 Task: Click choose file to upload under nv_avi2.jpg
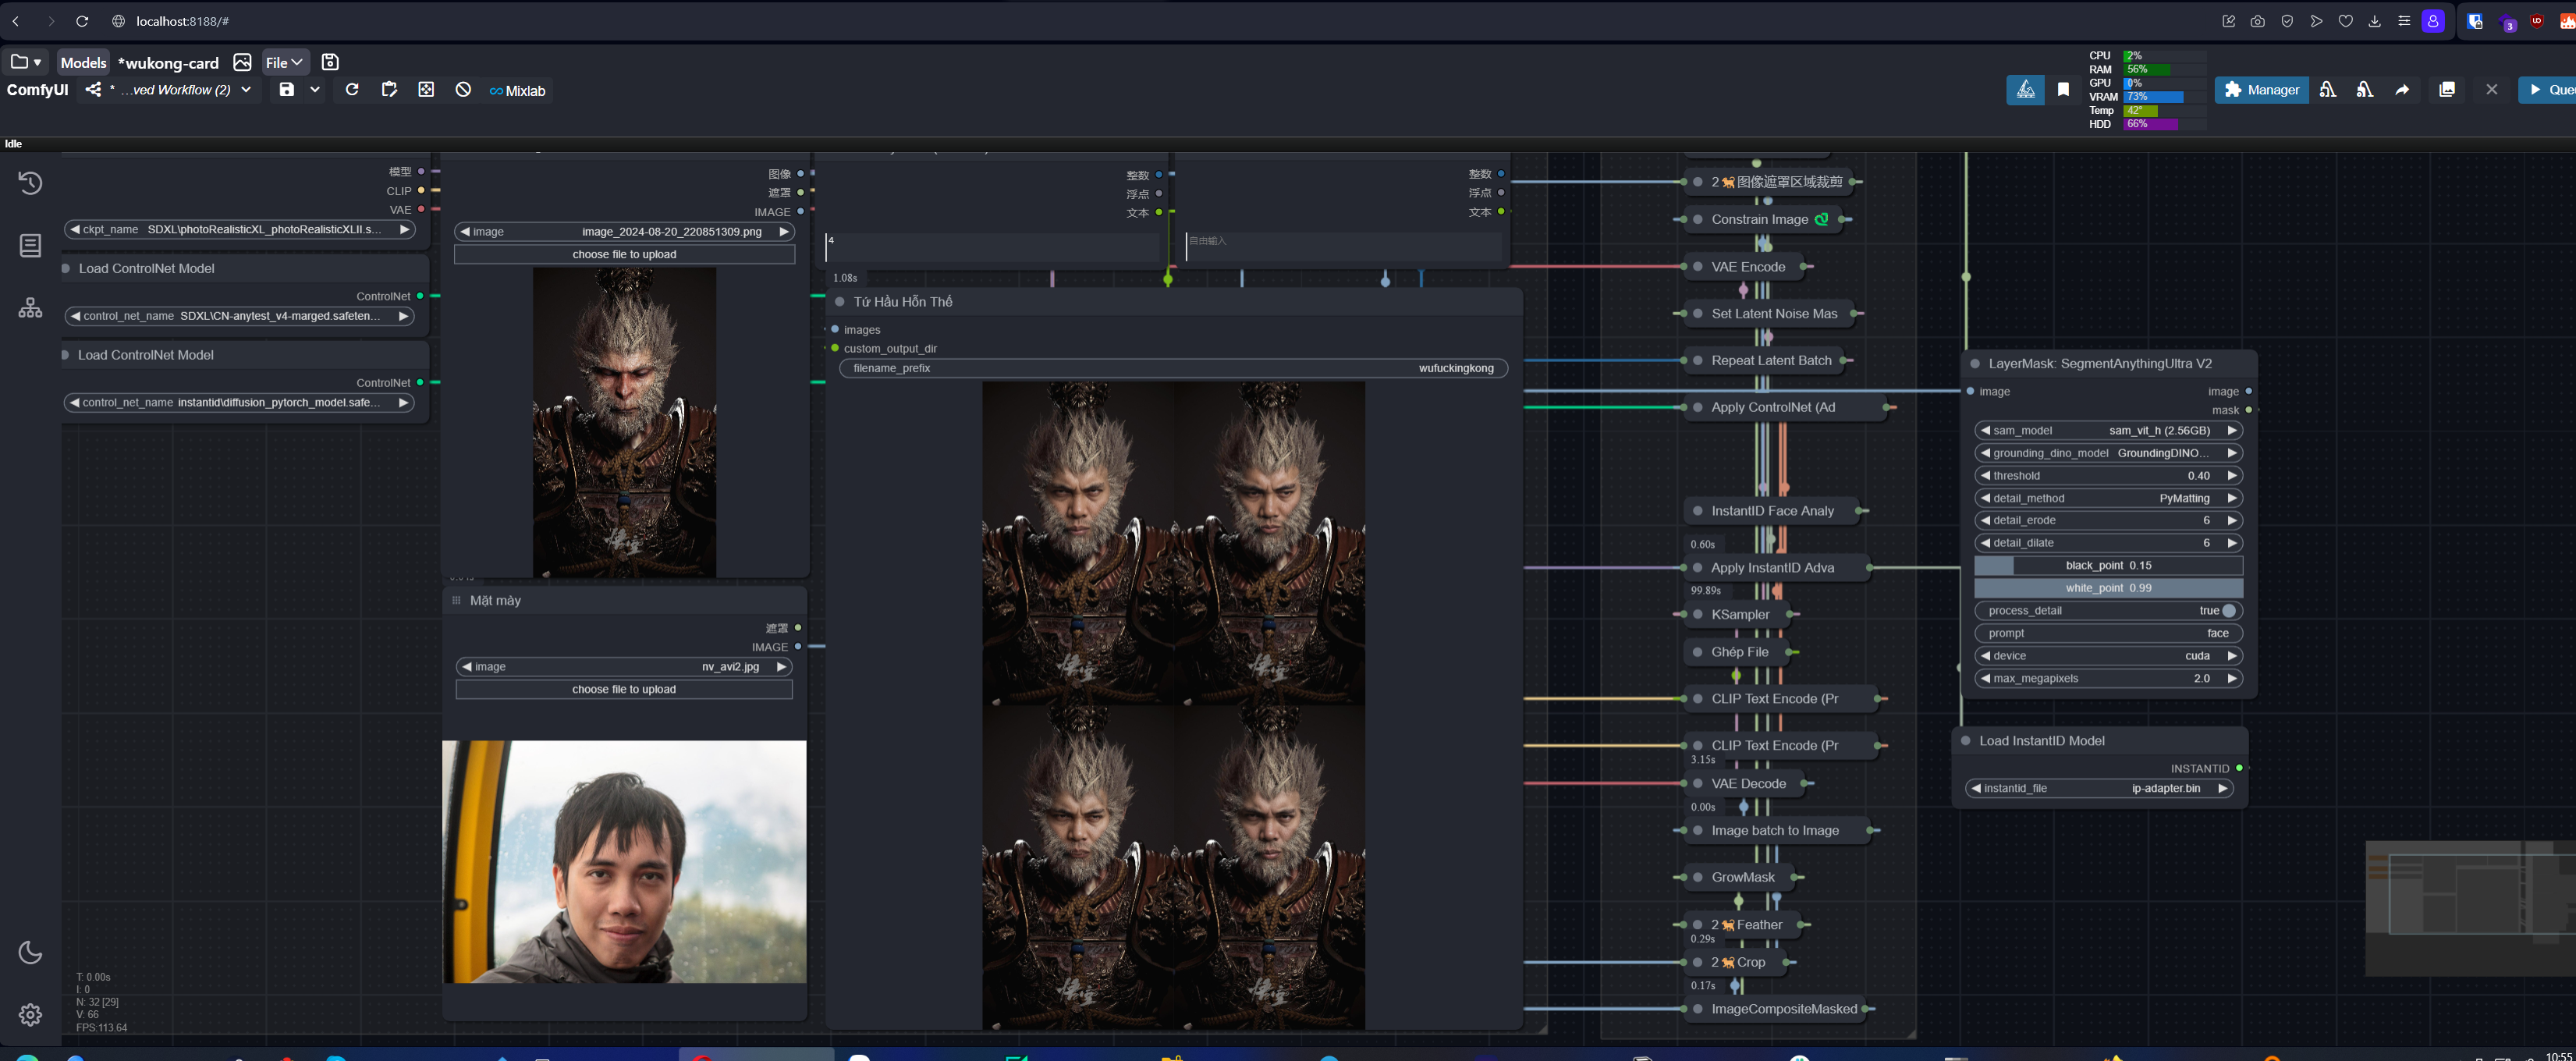click(x=624, y=689)
